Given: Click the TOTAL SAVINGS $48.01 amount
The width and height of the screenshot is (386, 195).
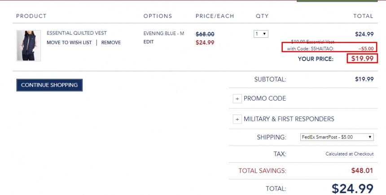Looking at the screenshot, I should 362,171.
